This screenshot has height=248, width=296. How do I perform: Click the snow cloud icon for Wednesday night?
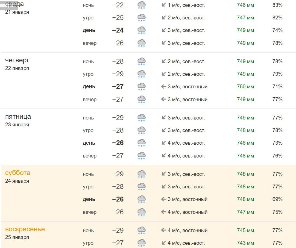[x=141, y=5]
